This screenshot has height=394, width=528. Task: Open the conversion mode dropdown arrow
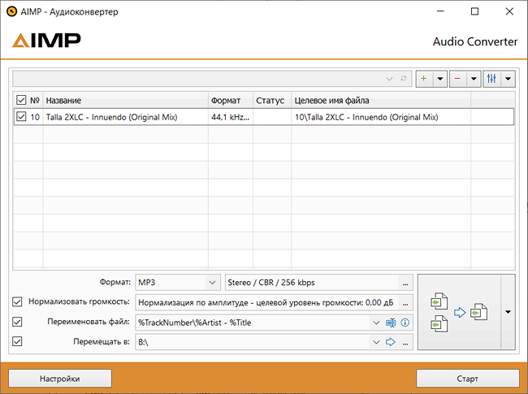click(509, 312)
